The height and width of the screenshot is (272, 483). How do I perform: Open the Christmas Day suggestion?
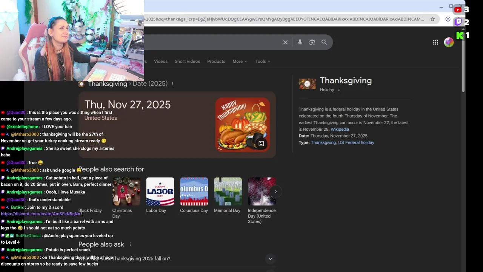coord(126,198)
